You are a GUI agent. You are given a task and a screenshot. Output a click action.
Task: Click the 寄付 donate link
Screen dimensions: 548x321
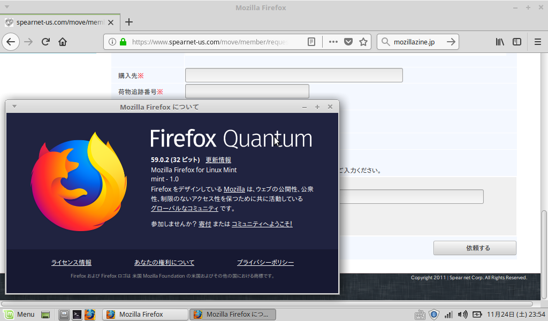pyautogui.click(x=205, y=224)
